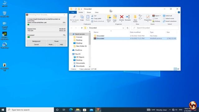Click Open in ribbon Open group

point(156,16)
